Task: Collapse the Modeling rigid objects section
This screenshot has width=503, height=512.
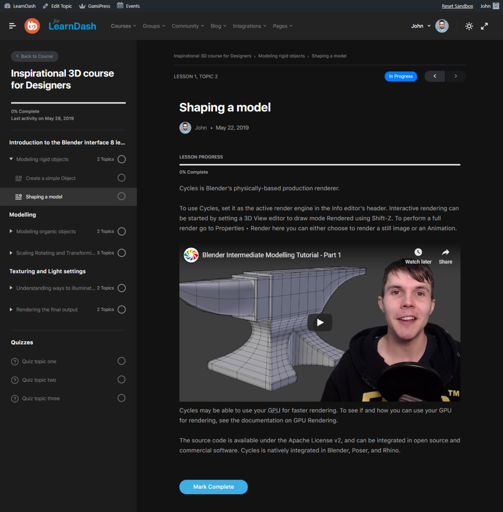Action: (x=11, y=159)
